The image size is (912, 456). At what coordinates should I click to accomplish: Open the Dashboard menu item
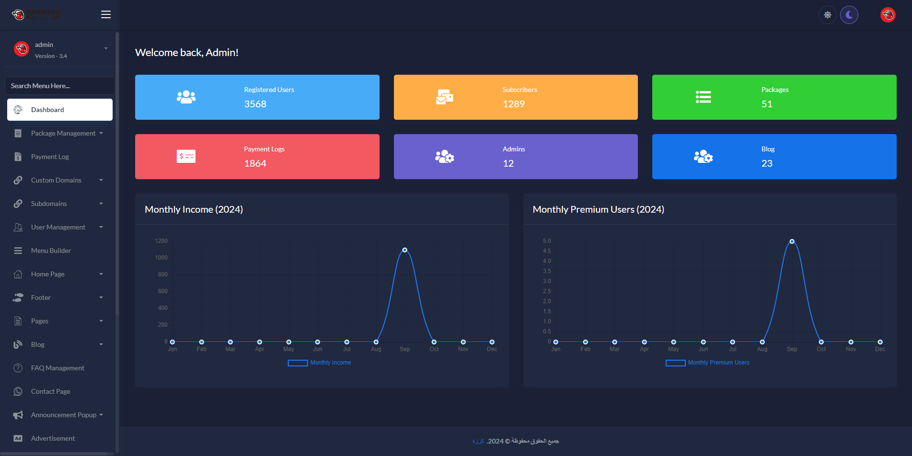pos(60,110)
